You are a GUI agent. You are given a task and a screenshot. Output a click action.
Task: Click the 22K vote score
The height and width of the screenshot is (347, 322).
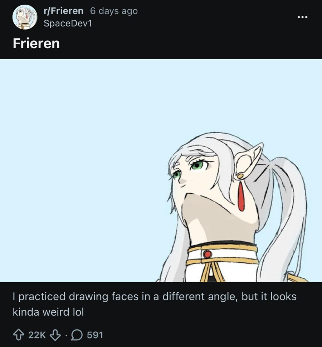point(37,335)
